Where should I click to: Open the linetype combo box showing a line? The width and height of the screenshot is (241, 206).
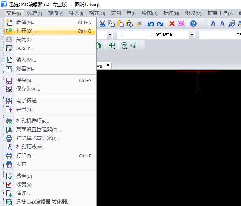point(220,35)
